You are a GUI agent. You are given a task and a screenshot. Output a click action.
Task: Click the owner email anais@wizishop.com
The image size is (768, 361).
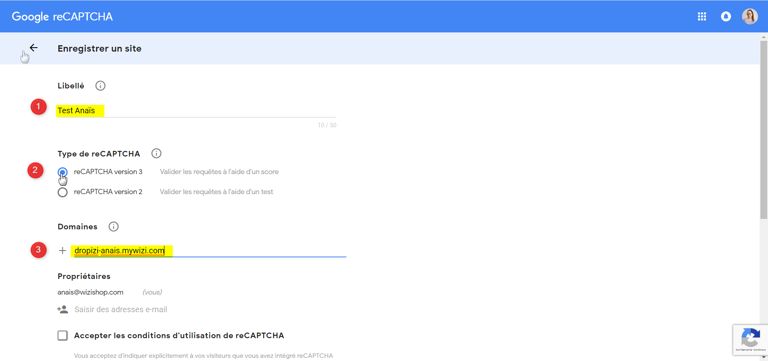(x=90, y=292)
